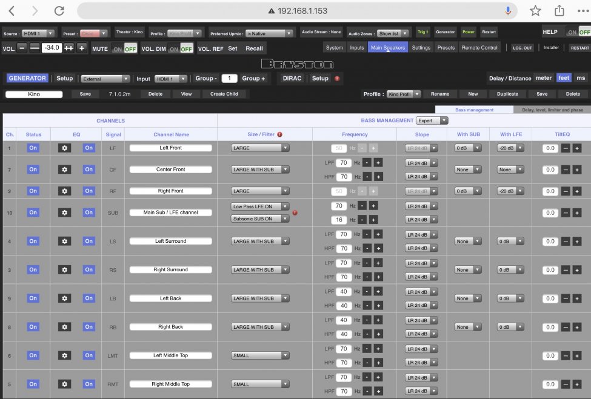Screen dimensions: 591x399
Task: Toggle the VOL. DIM switch
Action: pyautogui.click(x=180, y=49)
